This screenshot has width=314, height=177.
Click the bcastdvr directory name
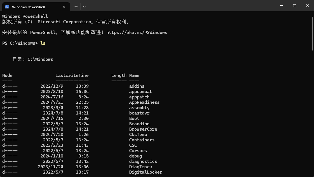point(139,113)
